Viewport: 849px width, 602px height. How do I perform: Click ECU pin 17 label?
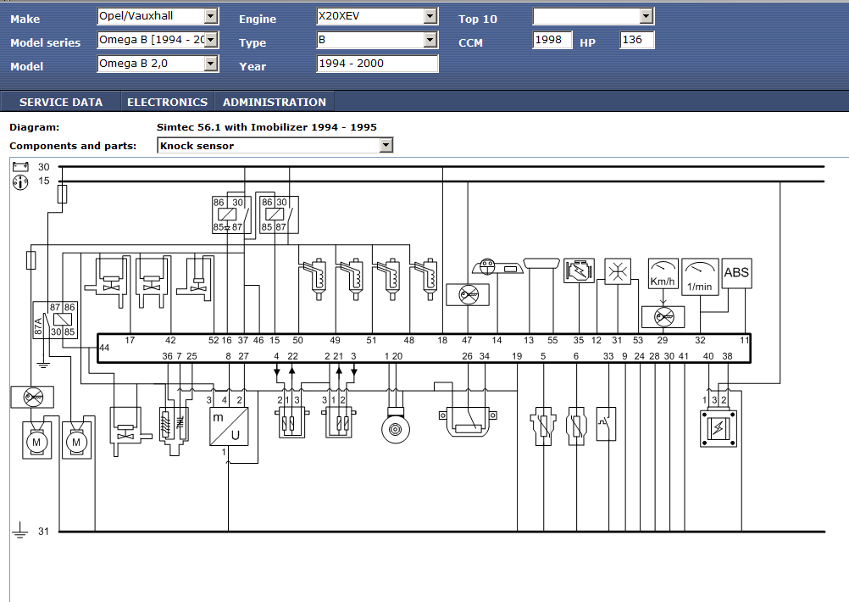130,340
